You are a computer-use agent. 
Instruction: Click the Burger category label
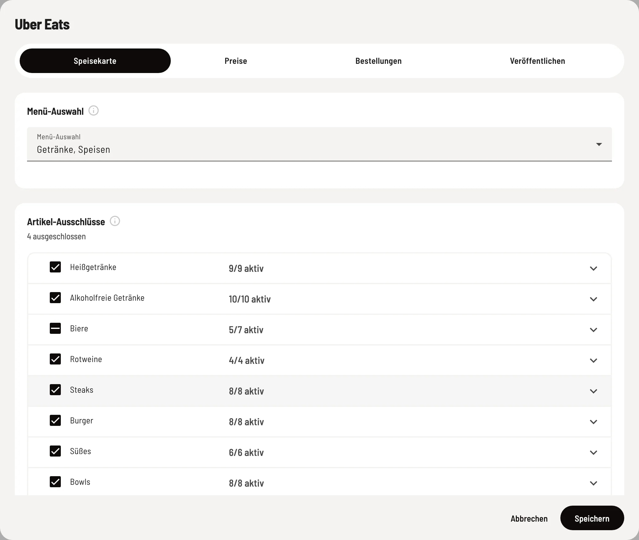coord(82,421)
